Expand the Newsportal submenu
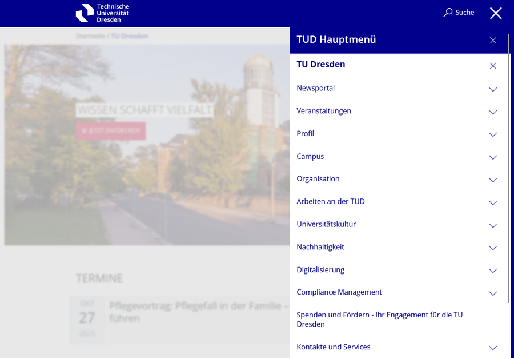 (493, 89)
